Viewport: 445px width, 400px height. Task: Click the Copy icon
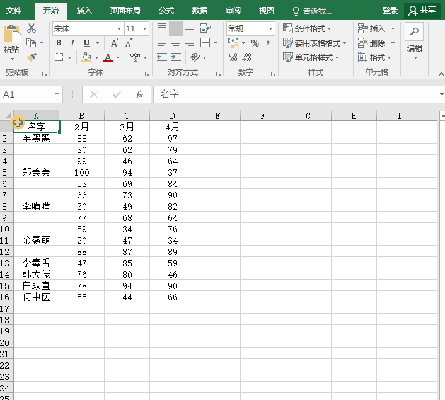tap(32, 43)
